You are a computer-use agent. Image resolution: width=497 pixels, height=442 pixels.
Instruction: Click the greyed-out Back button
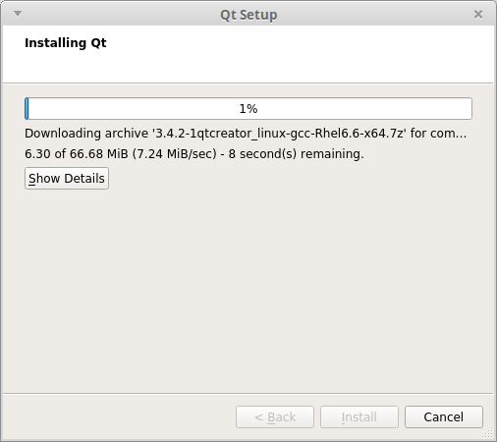(275, 417)
